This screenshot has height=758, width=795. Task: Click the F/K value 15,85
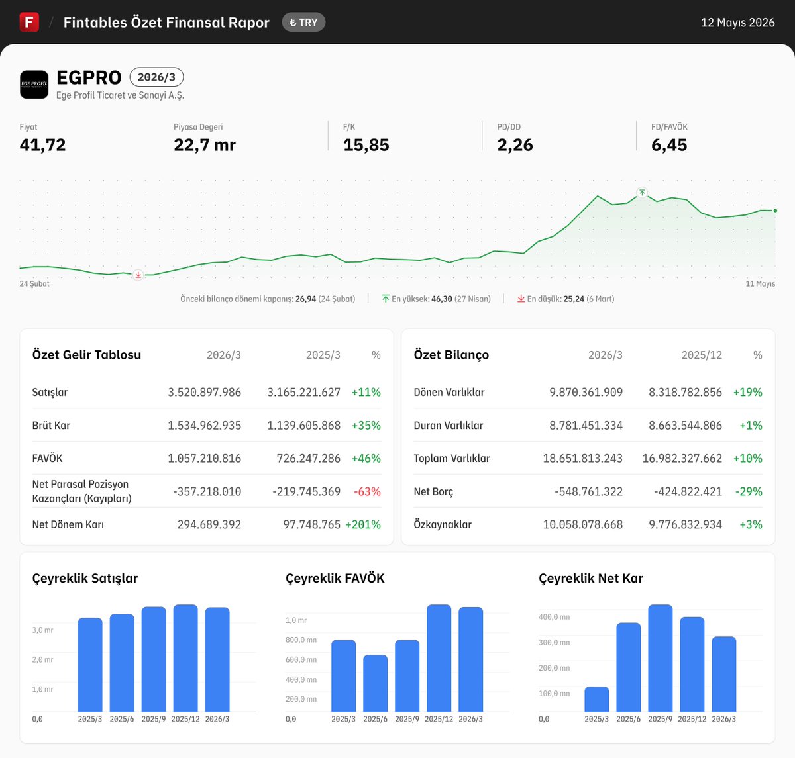coord(366,145)
